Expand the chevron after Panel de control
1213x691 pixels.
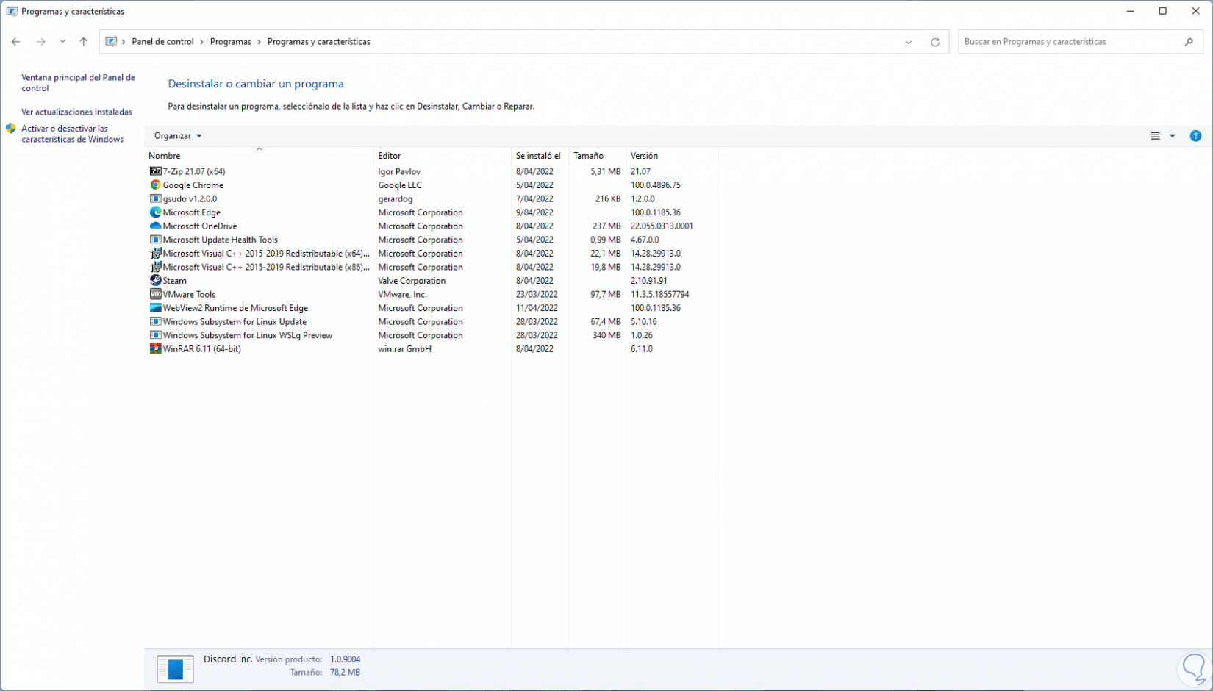202,42
